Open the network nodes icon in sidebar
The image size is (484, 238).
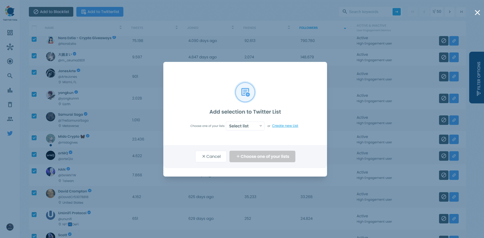[10, 47]
